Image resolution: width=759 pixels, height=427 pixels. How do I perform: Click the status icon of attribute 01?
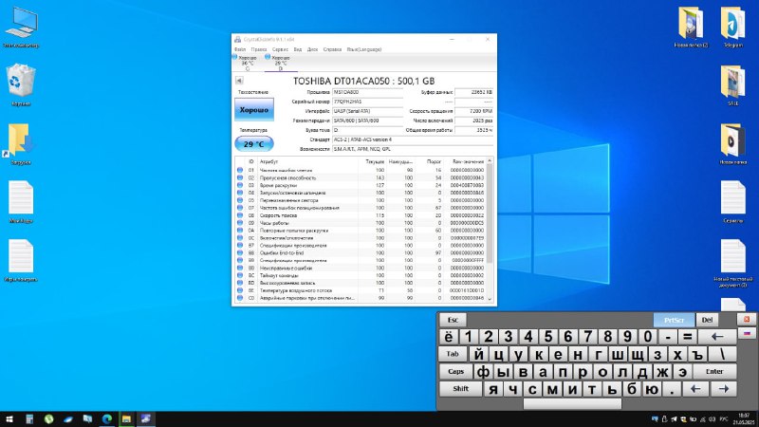click(240, 171)
